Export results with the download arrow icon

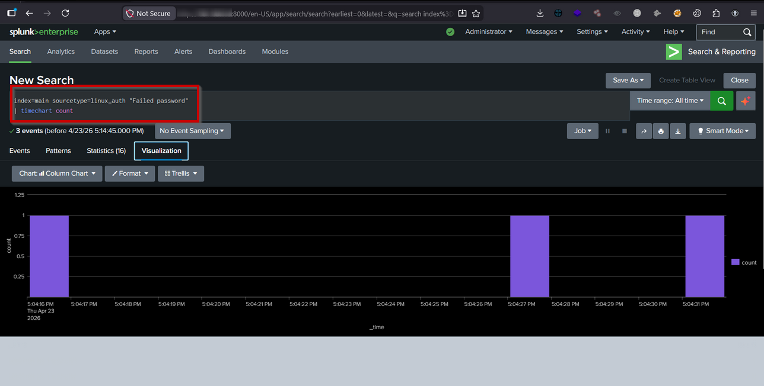pyautogui.click(x=678, y=131)
